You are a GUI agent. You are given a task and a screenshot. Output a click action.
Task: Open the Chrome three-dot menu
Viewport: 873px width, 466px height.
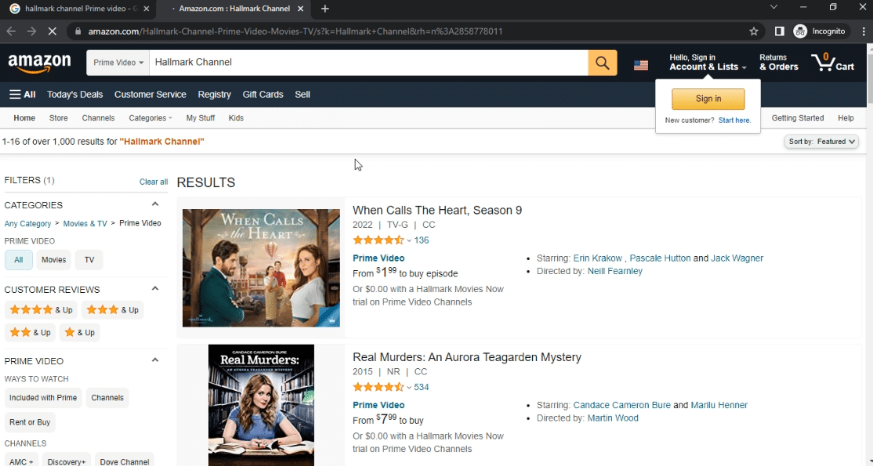pos(864,31)
